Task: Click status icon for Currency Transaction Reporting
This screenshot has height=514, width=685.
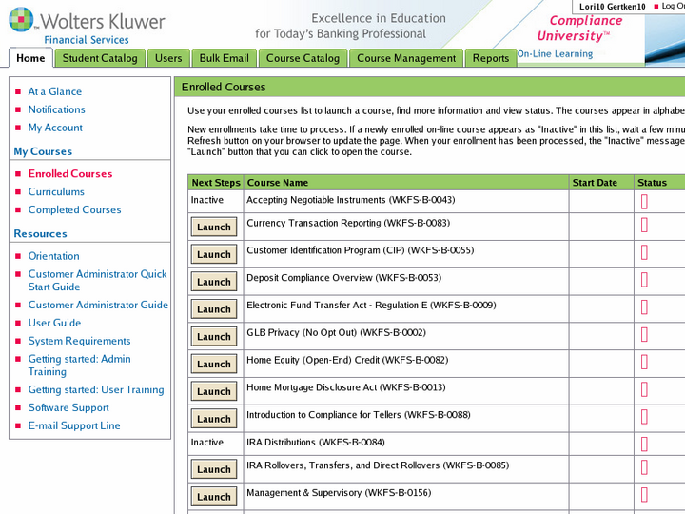Action: coord(644,225)
